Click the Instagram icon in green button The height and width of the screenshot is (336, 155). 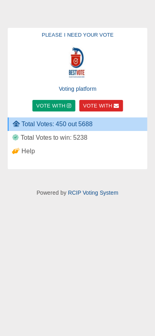tap(69, 105)
